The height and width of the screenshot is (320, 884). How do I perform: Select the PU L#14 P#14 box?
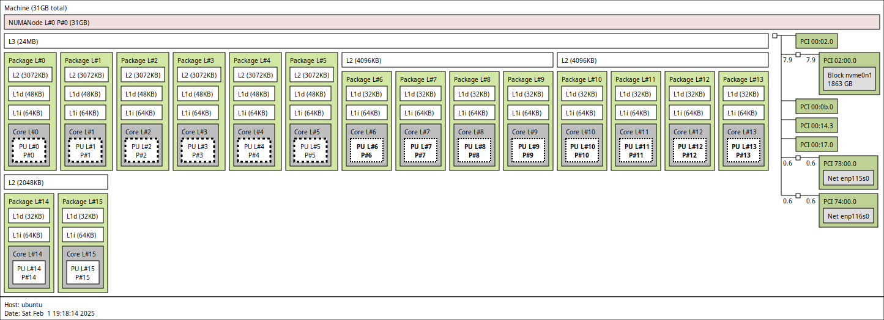point(29,273)
